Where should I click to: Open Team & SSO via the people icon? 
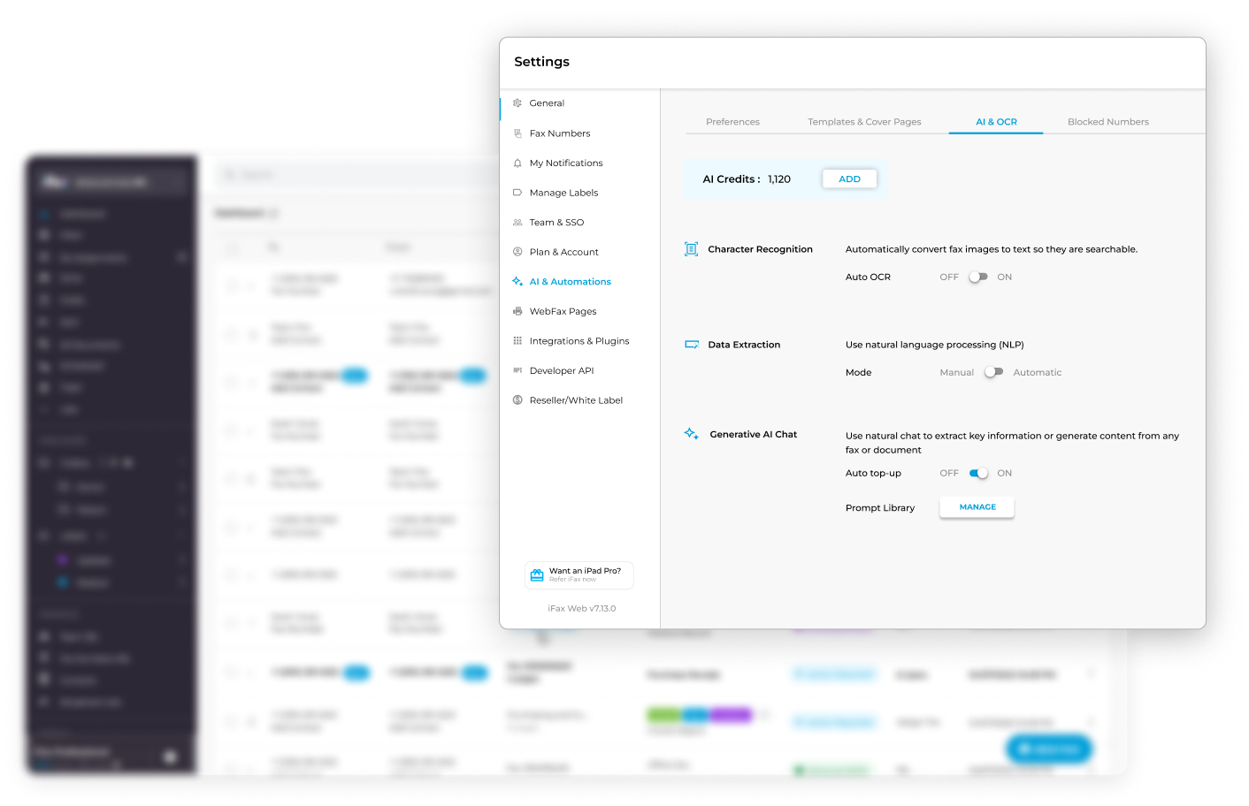(517, 223)
